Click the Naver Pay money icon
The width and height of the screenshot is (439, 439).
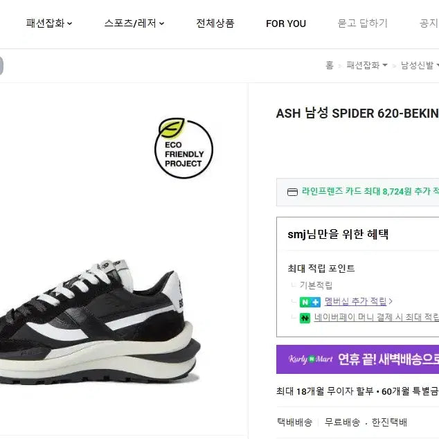pyautogui.click(x=305, y=318)
